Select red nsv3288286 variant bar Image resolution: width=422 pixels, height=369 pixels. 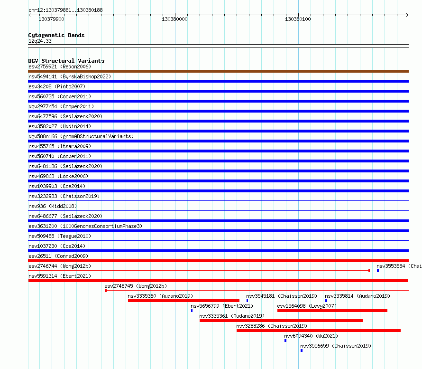pyautogui.click(x=319, y=331)
